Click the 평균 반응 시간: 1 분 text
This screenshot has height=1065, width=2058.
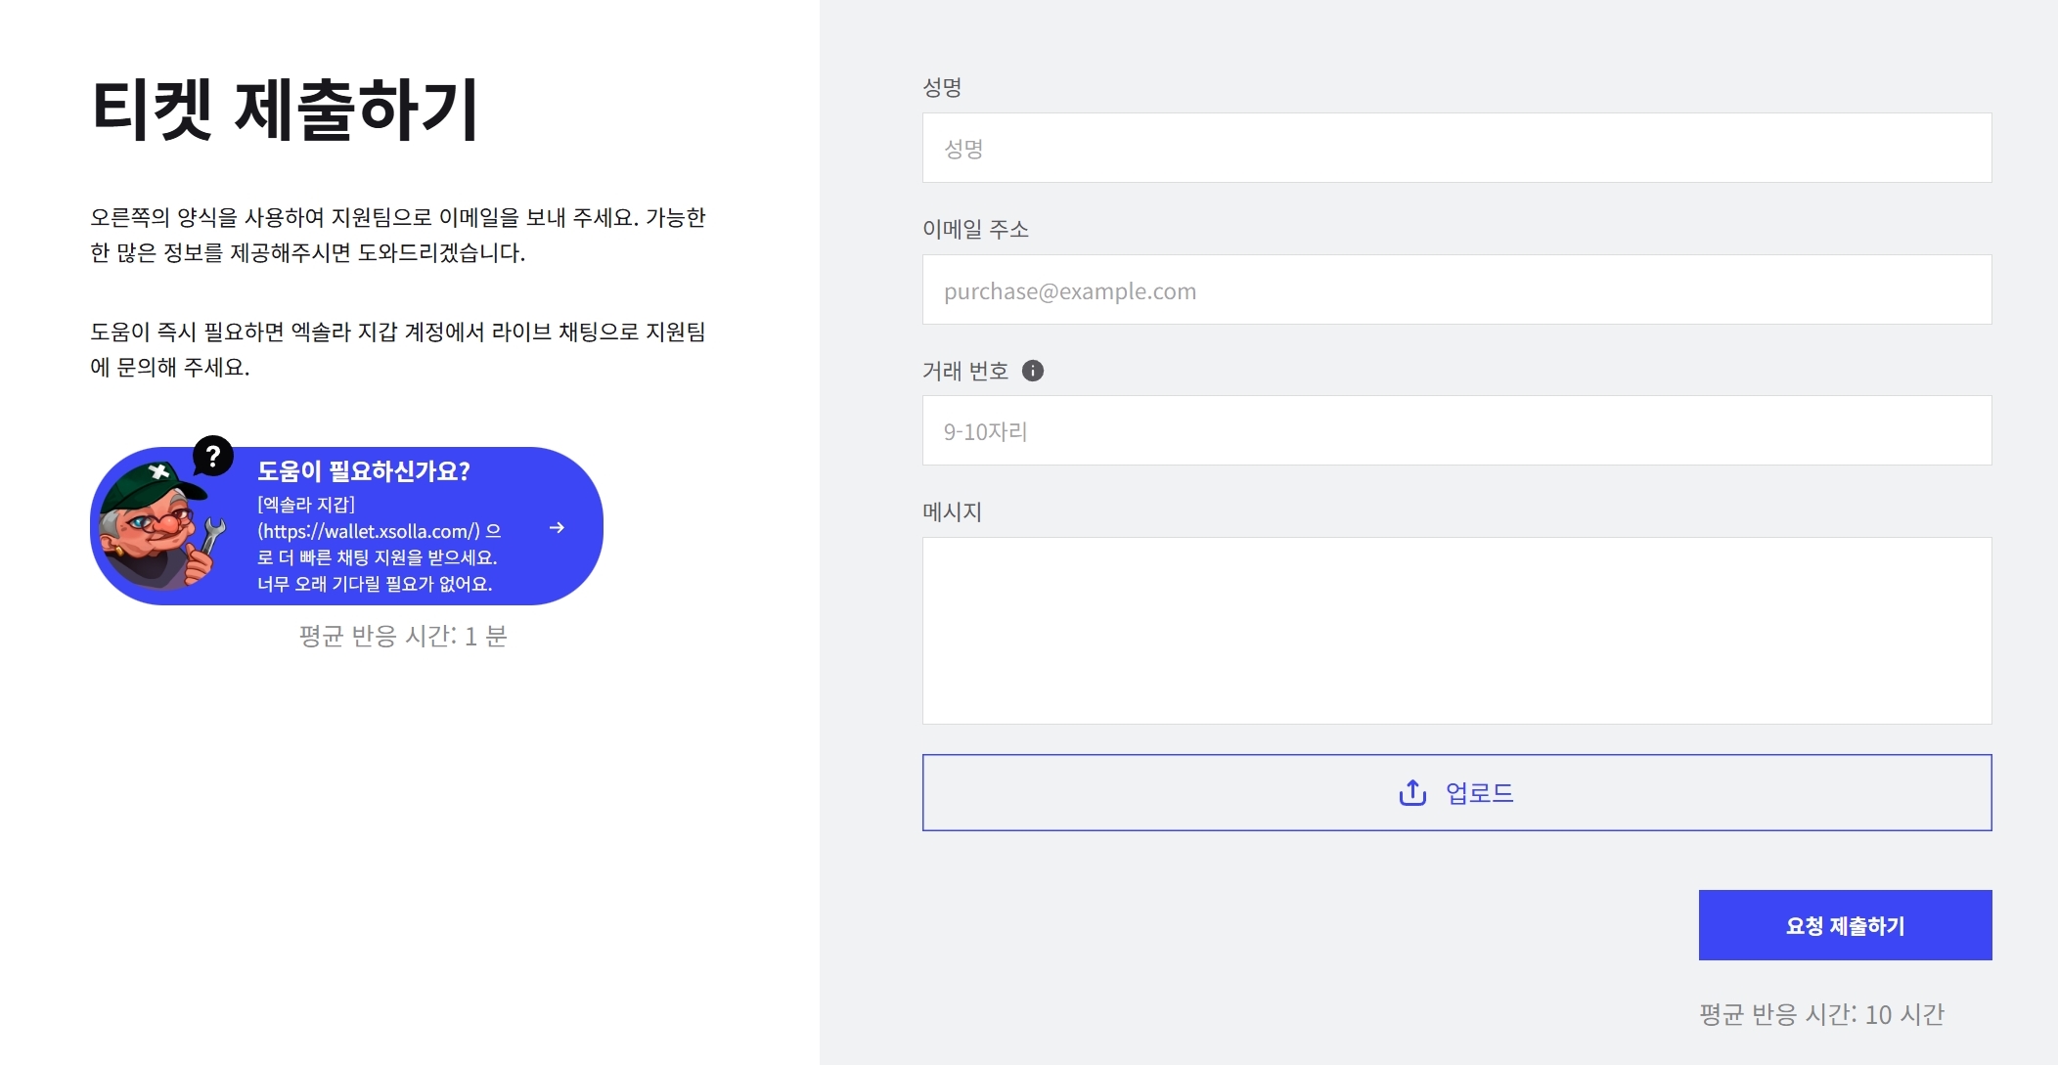[403, 636]
